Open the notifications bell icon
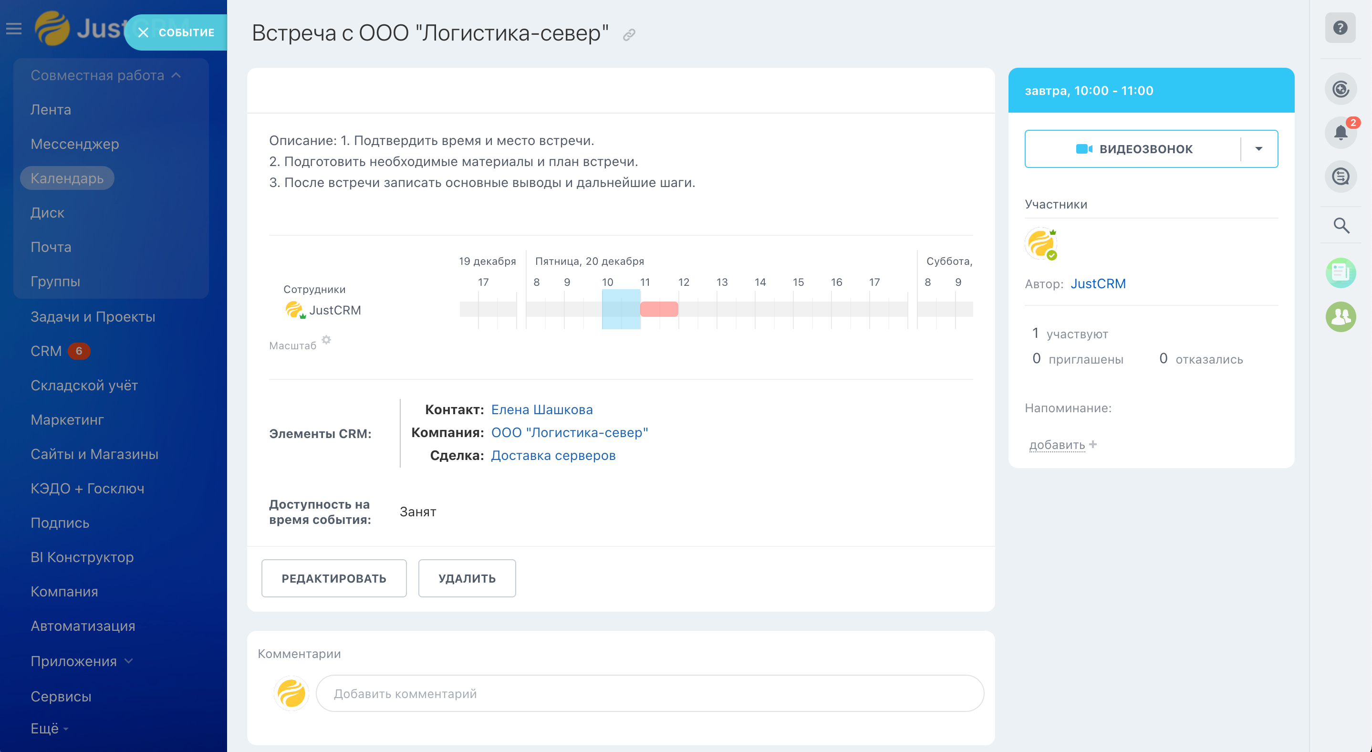The image size is (1372, 752). tap(1340, 132)
